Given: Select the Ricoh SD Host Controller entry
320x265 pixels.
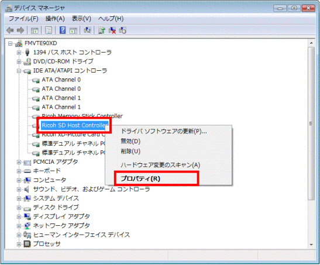Looking at the screenshot, I should tap(75, 125).
